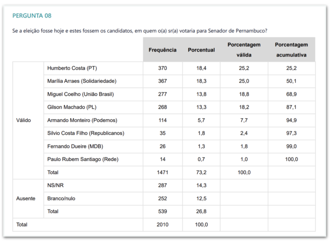Click the Válido group label
Image resolution: width=330 pixels, height=243 pixels.
24,120
